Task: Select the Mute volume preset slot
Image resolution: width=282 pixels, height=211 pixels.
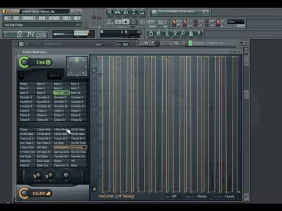Action: 78,165
